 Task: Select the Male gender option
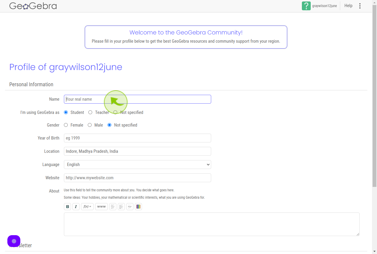90,125
